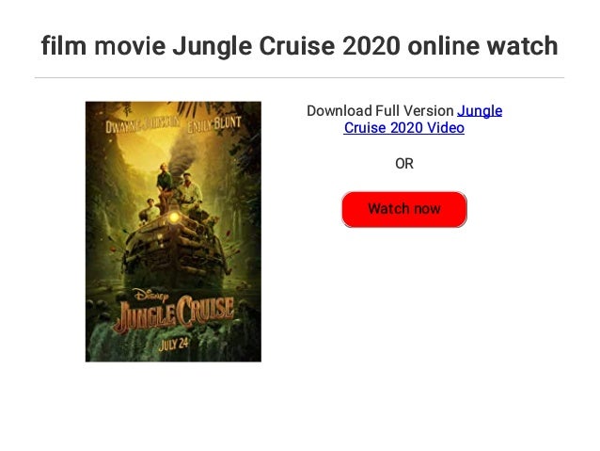This screenshot has width=600, height=451.
Task: Click the OR separator text
Action: click(x=404, y=164)
